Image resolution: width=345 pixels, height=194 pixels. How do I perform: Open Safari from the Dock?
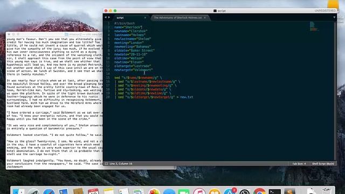click(49, 191)
